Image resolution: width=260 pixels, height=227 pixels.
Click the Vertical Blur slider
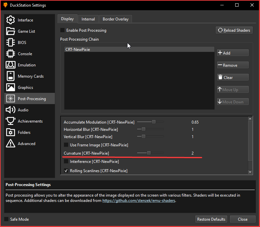coord(150,136)
